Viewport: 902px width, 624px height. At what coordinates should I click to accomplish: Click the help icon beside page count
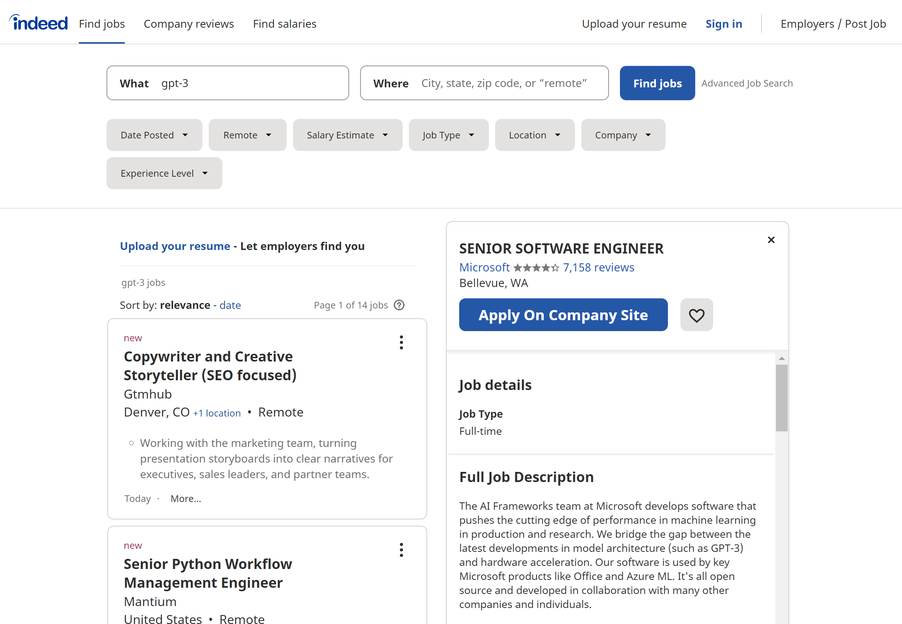(399, 305)
